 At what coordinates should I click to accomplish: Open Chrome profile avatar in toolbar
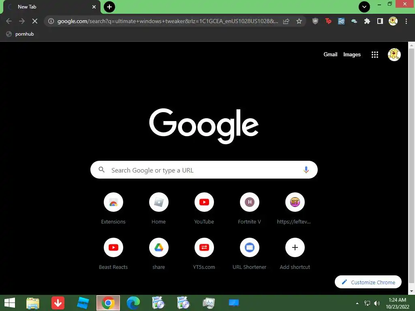393,21
